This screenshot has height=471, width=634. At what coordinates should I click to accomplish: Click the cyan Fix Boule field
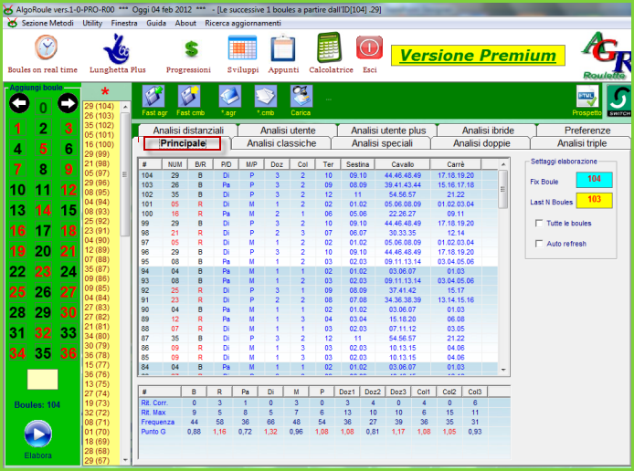(x=594, y=179)
